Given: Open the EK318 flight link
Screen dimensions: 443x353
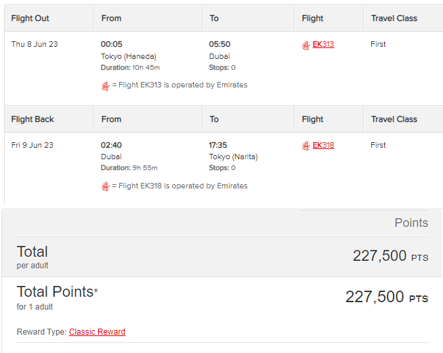Looking at the screenshot, I should 323,145.
